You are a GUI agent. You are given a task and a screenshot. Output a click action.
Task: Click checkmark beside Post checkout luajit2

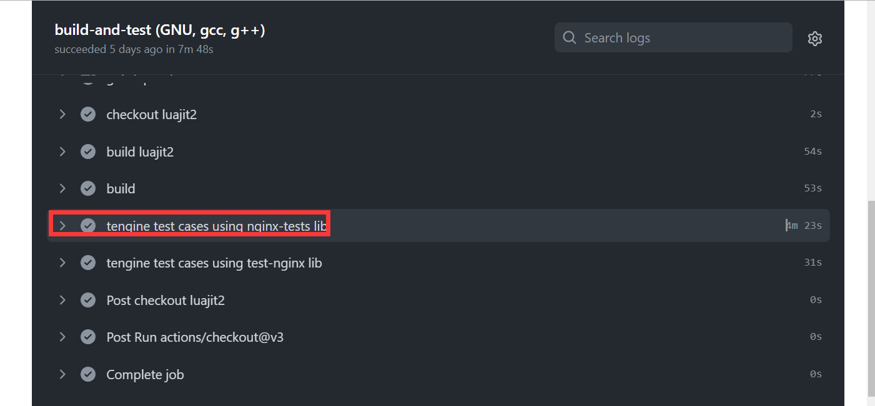(88, 300)
